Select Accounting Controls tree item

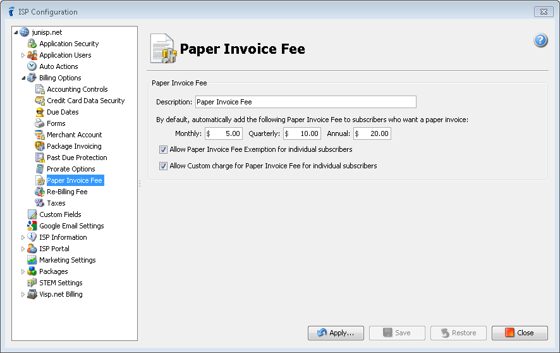click(77, 89)
